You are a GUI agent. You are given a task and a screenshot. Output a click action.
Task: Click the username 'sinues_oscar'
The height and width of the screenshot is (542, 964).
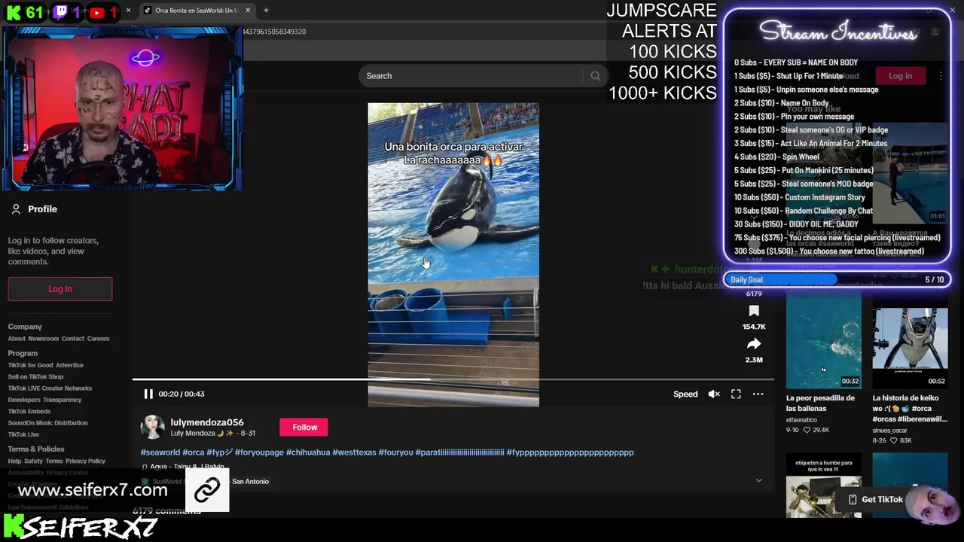[890, 431]
